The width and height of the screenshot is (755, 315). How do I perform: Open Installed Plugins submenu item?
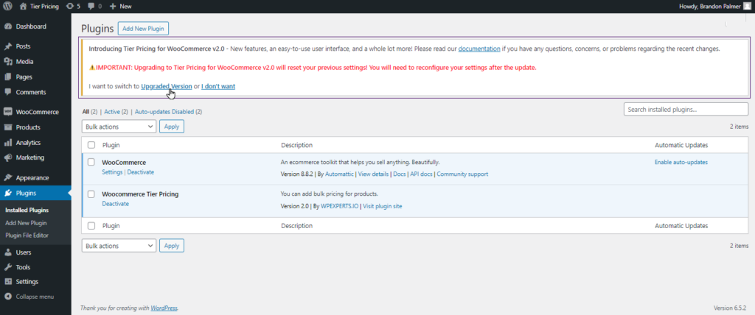[x=27, y=210]
